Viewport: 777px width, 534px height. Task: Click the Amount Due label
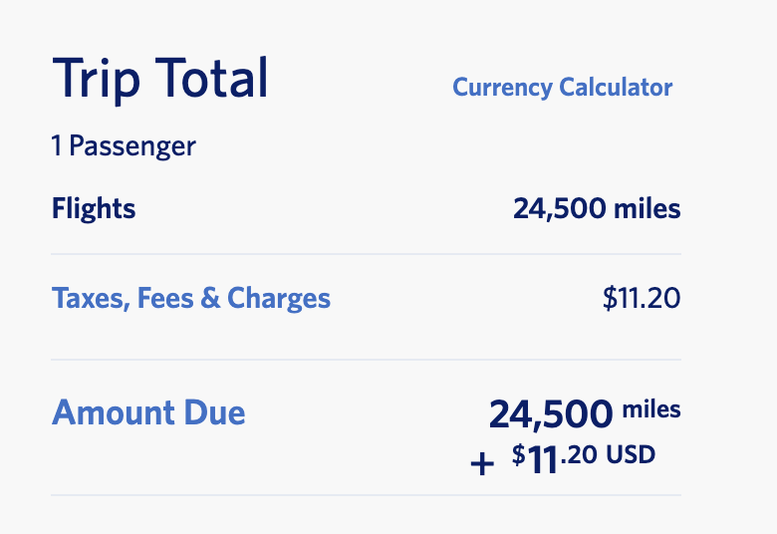coord(148,412)
